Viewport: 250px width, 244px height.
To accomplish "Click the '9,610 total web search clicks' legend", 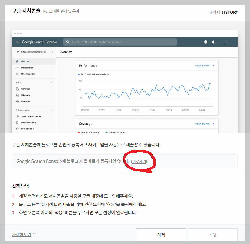I will click(93, 74).
